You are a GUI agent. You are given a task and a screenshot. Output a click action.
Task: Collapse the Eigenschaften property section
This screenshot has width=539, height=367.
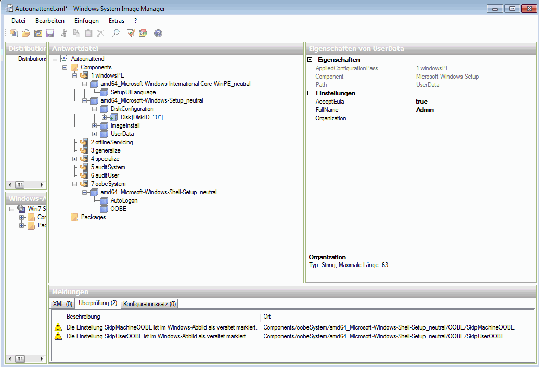click(x=310, y=59)
